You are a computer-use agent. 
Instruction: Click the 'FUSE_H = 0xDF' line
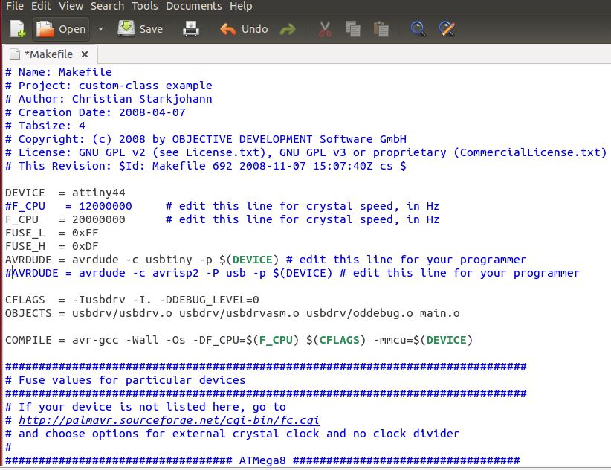click(x=52, y=246)
